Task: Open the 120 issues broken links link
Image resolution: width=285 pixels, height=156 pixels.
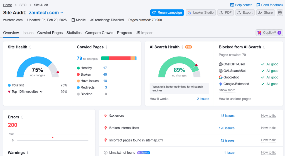Action: coord(226,128)
